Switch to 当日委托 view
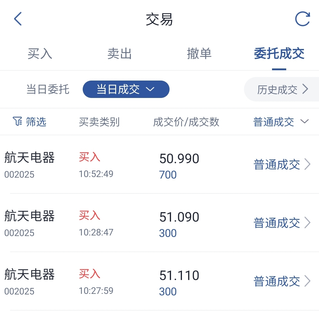 coord(48,89)
